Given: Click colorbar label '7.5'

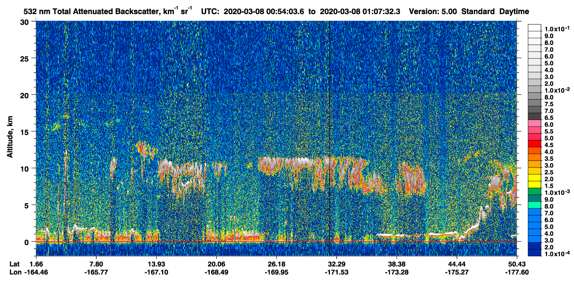Looking at the screenshot, I should (549, 104).
